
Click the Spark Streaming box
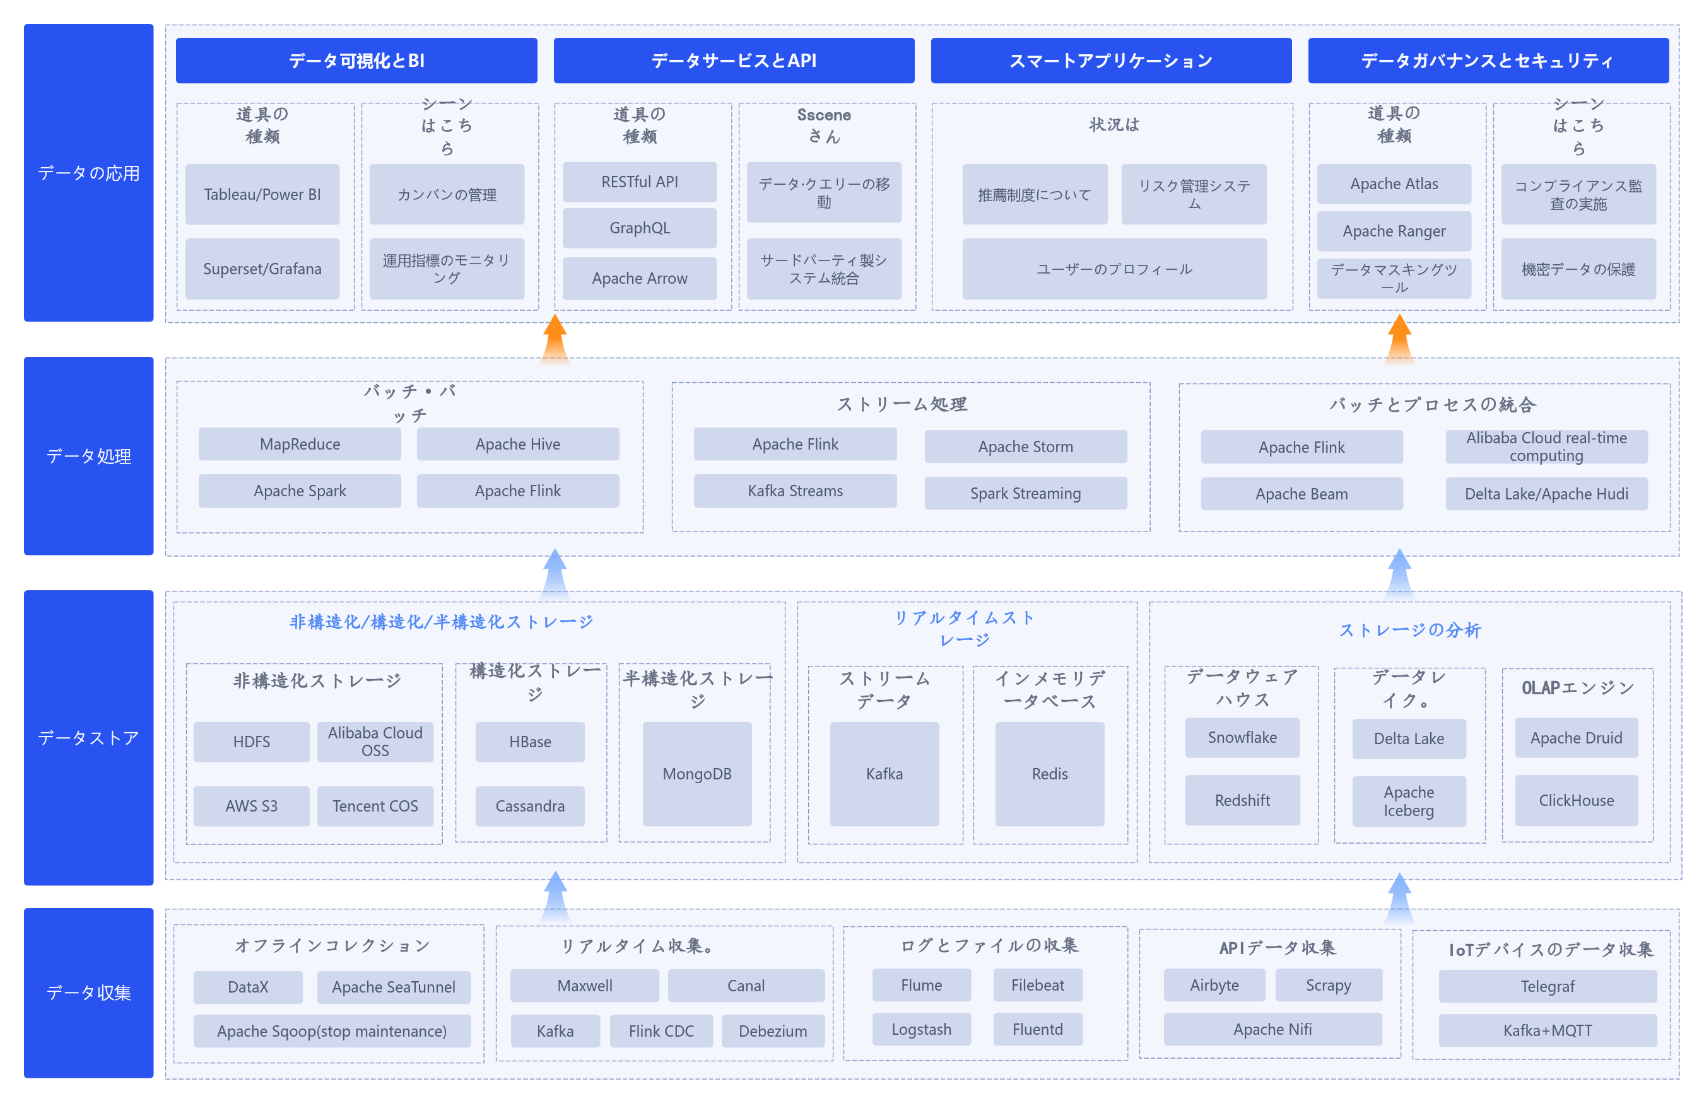point(1025,493)
